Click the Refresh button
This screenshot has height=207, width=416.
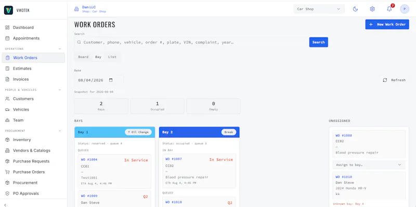[x=394, y=80]
